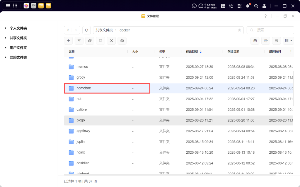The width and height of the screenshot is (300, 187).
Task: Expand the 网络文件夹 sidebar node
Action: point(6,57)
